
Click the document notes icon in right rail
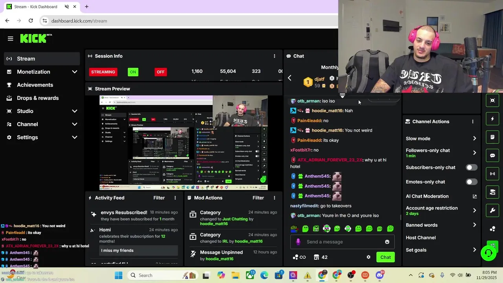tap(492, 137)
